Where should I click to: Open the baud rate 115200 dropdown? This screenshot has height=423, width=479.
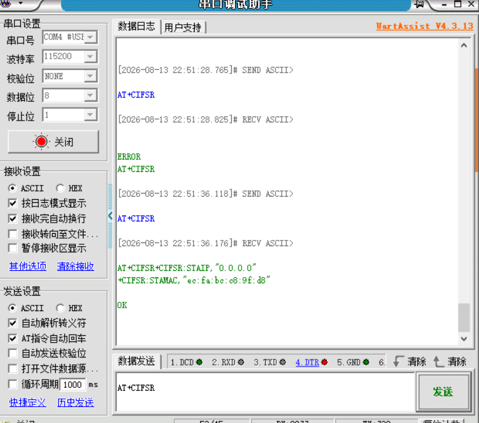coord(70,56)
